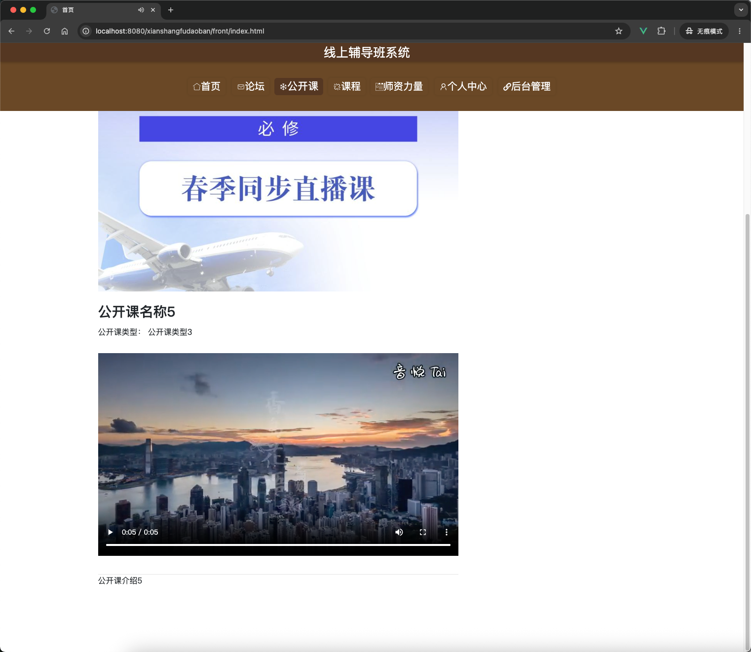
Task: View site information icon in address bar
Action: pos(86,31)
